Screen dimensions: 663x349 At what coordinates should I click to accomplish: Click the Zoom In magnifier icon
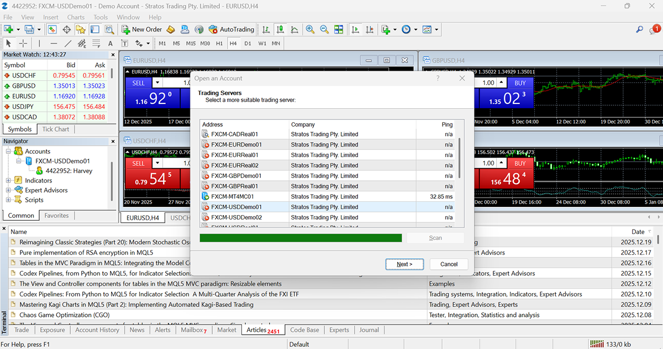310,29
